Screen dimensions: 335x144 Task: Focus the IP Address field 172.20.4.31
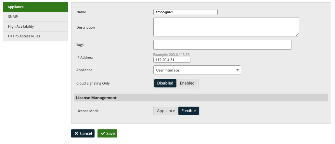(x=172, y=60)
